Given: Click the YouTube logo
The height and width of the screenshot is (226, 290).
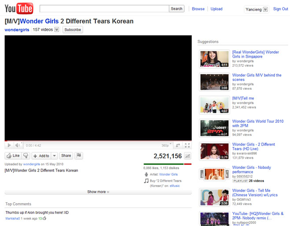Looking at the screenshot, I should point(19,8).
